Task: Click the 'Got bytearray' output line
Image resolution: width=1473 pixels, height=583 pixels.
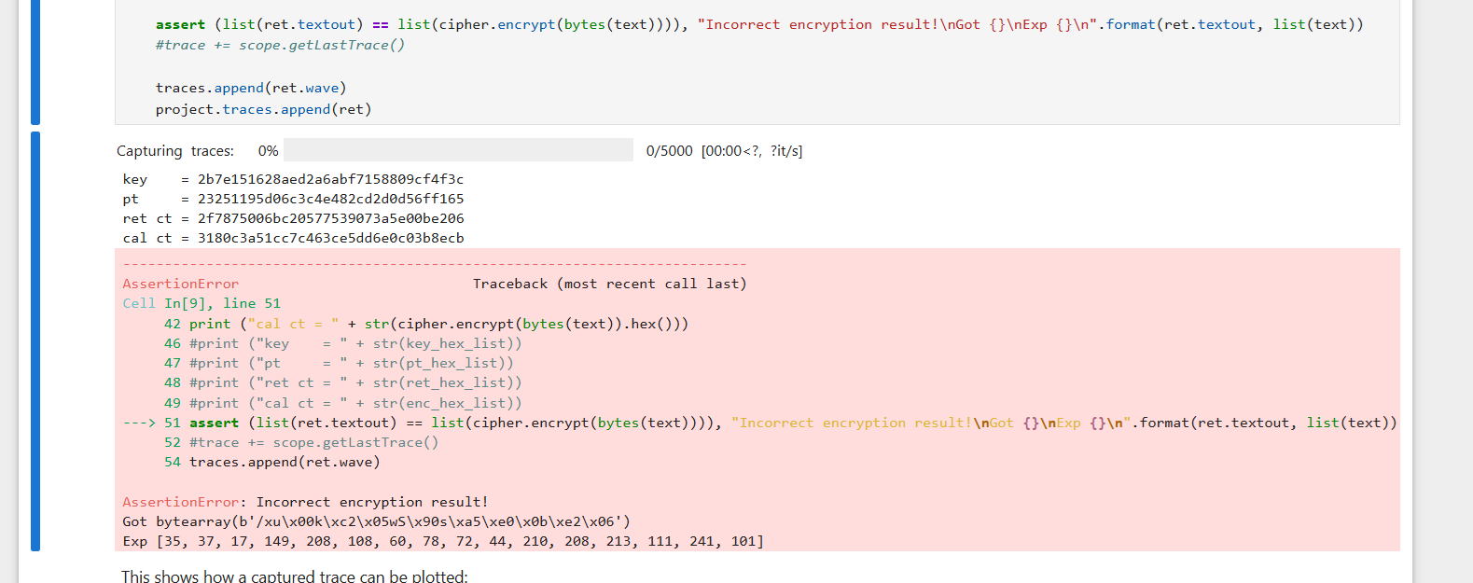Action: tap(376, 521)
